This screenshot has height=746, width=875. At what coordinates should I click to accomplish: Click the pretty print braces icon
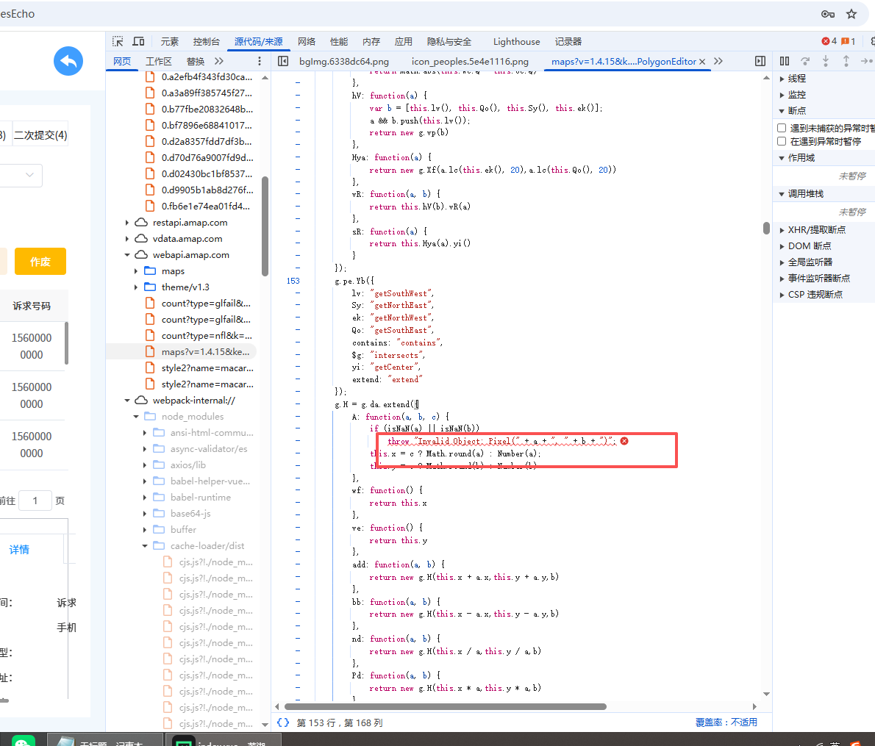tap(283, 722)
